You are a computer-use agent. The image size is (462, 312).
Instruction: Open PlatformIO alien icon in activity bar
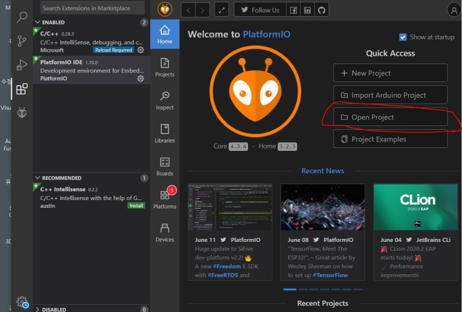[x=22, y=113]
